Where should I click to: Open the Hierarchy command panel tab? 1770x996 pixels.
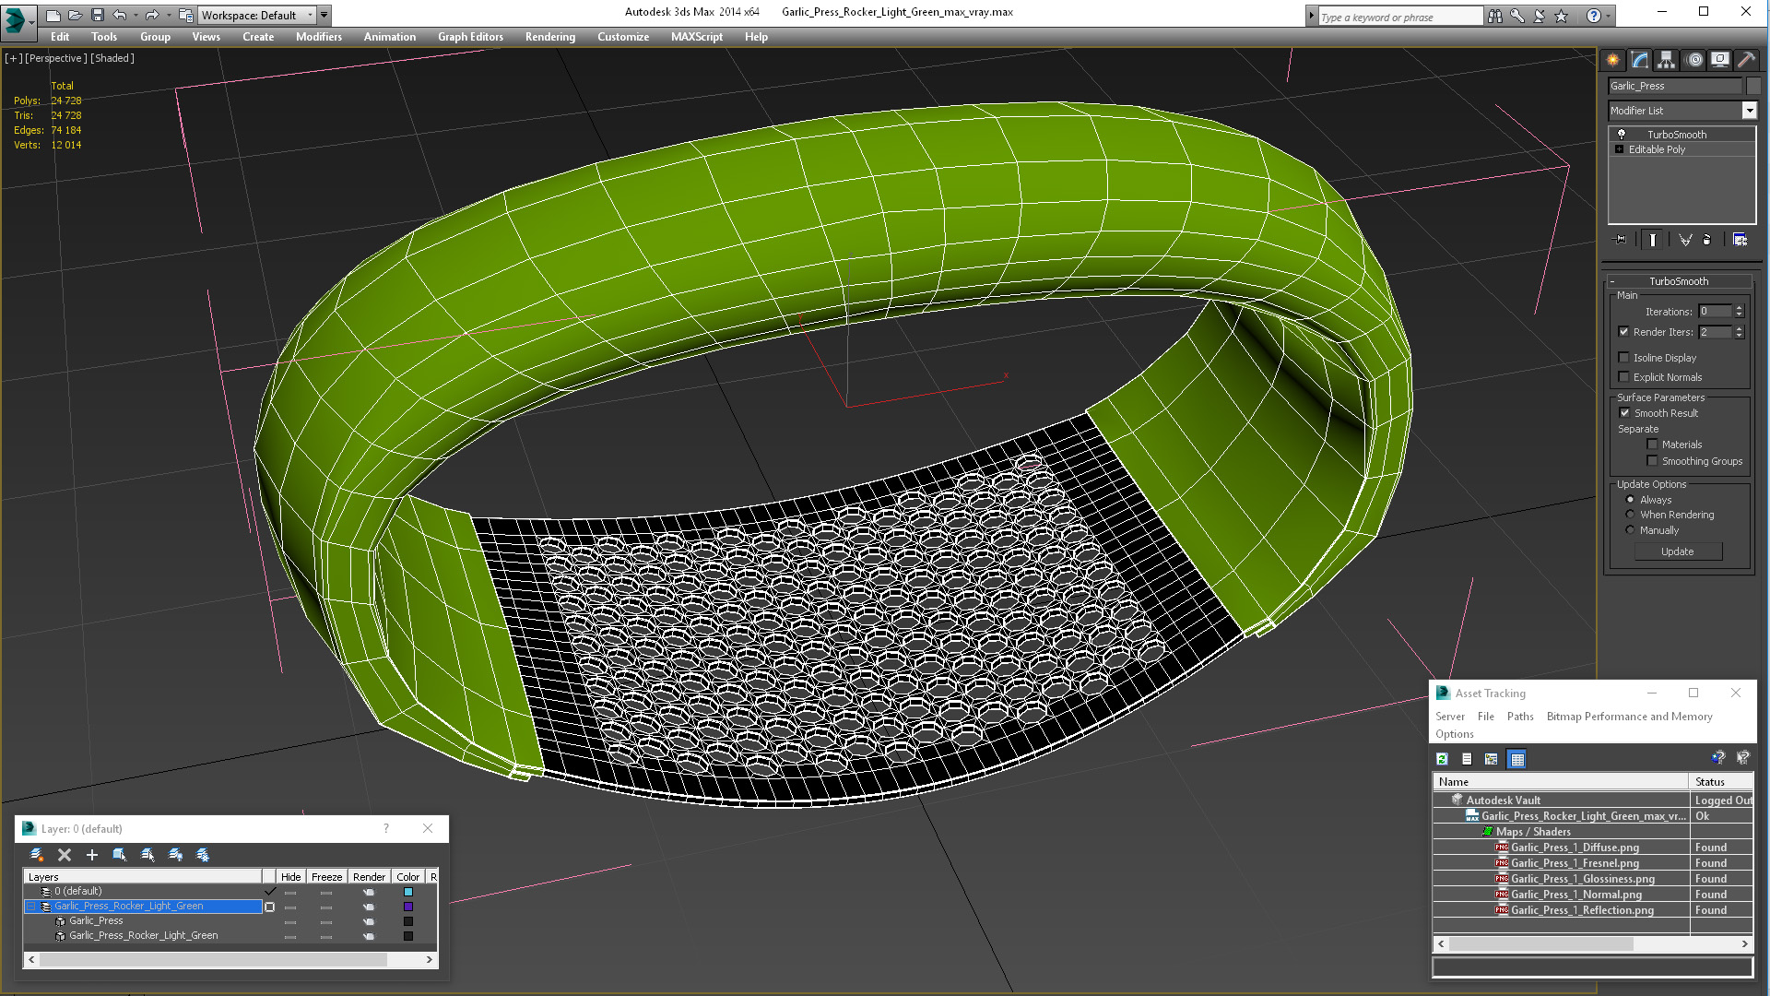pyautogui.click(x=1666, y=60)
